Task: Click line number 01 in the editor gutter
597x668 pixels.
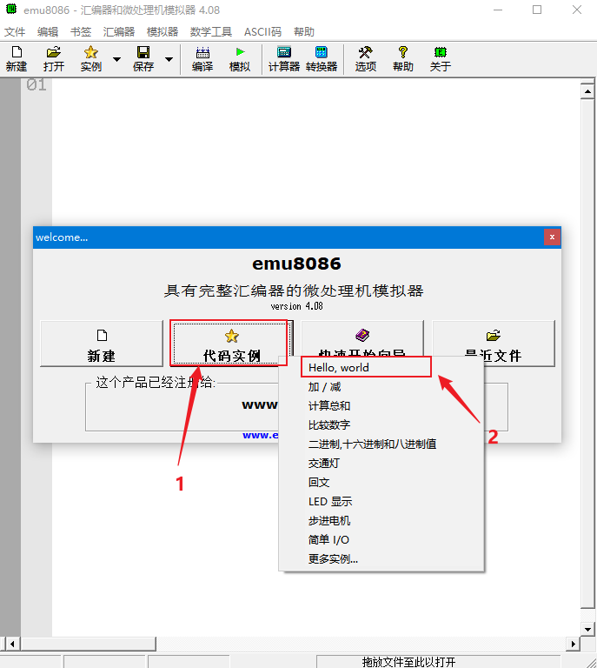Action: (x=36, y=84)
